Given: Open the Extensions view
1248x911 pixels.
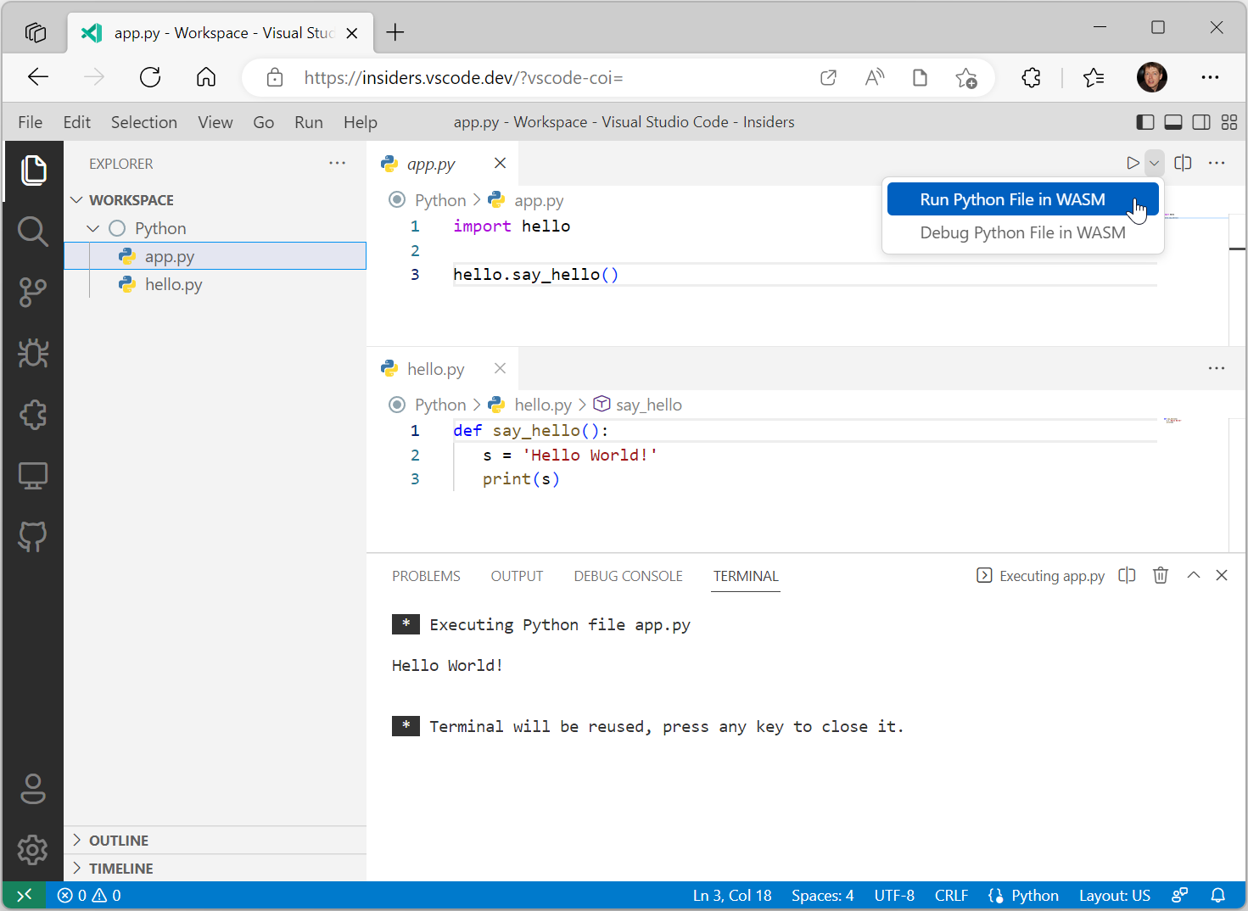Looking at the screenshot, I should point(33,415).
